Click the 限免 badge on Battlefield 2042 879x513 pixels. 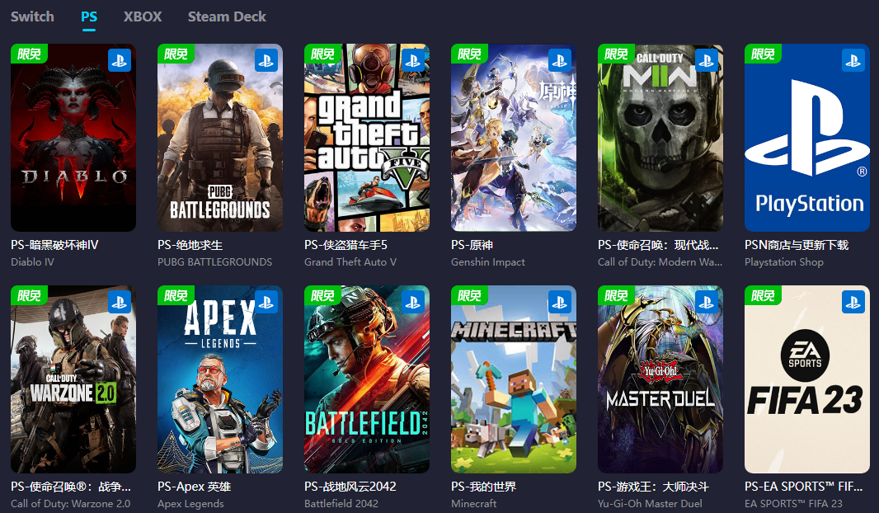point(323,295)
